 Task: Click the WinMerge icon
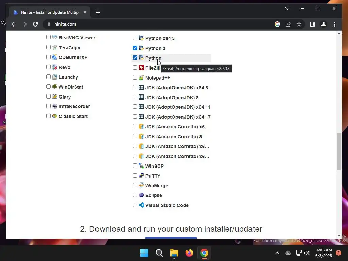coord(141,185)
